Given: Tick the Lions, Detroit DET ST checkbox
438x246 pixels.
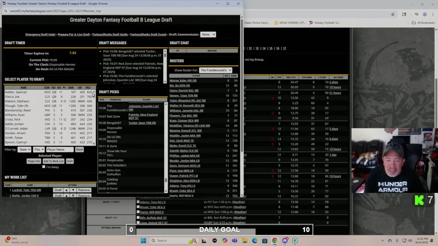Looking at the screenshot, I should click(x=138, y=223).
